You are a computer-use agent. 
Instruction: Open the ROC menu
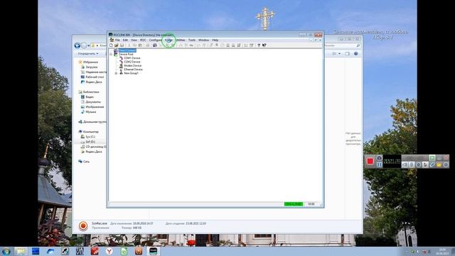tap(143, 40)
